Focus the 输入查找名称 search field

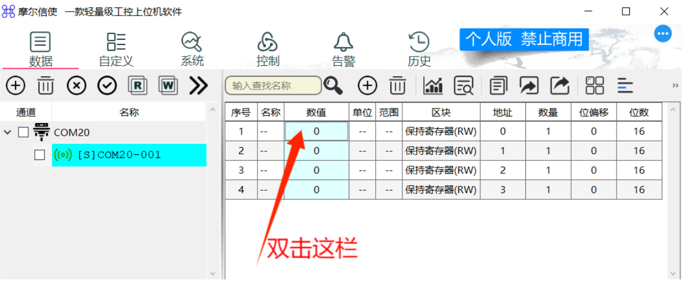[273, 85]
